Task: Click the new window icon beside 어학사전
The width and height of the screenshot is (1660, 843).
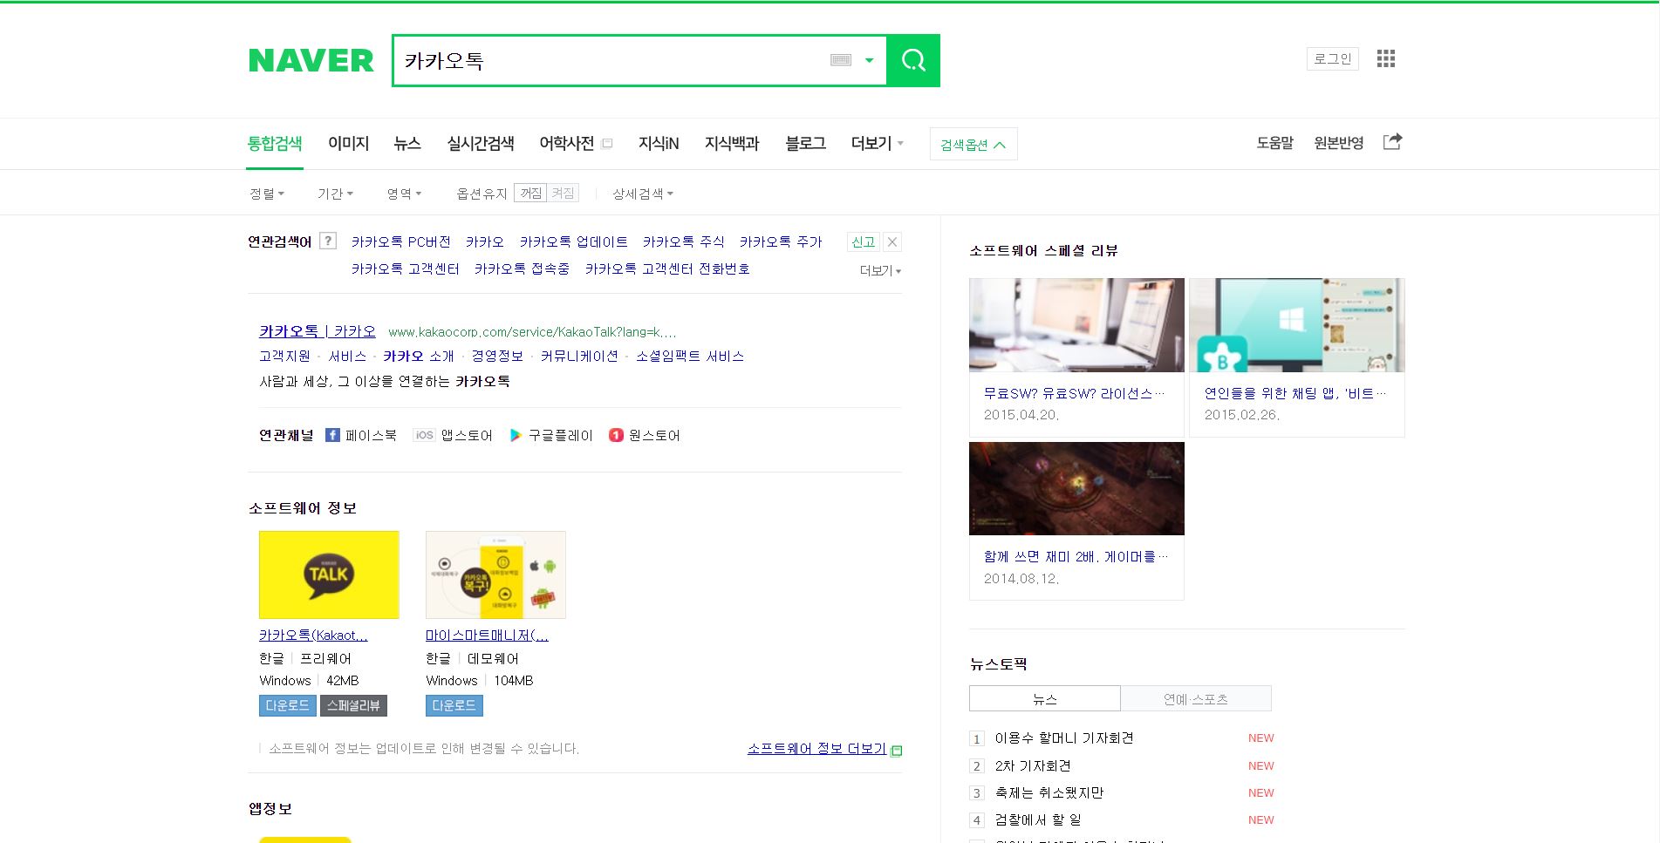Action: coord(607,143)
